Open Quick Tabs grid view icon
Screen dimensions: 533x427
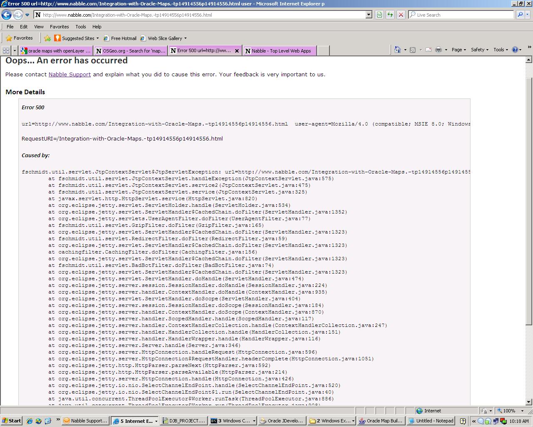(x=6, y=50)
